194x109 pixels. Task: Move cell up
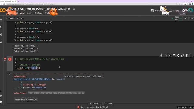161,56
